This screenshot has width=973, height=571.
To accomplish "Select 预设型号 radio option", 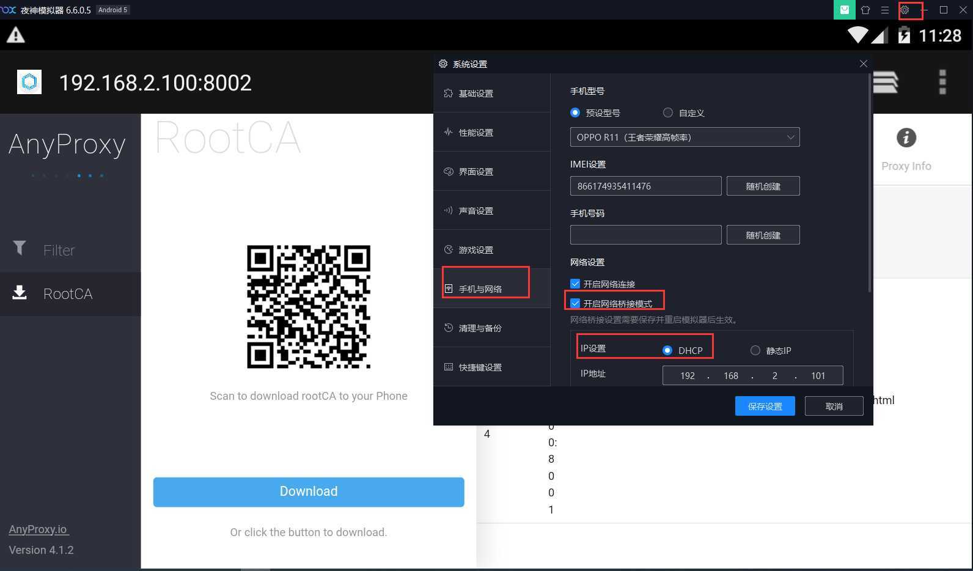I will 575,112.
